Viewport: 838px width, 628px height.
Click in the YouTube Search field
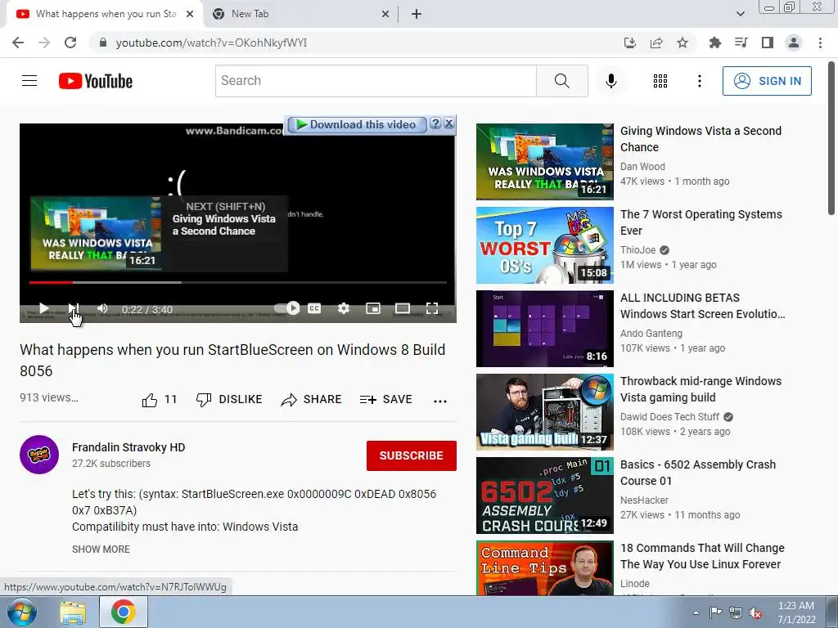[376, 81]
